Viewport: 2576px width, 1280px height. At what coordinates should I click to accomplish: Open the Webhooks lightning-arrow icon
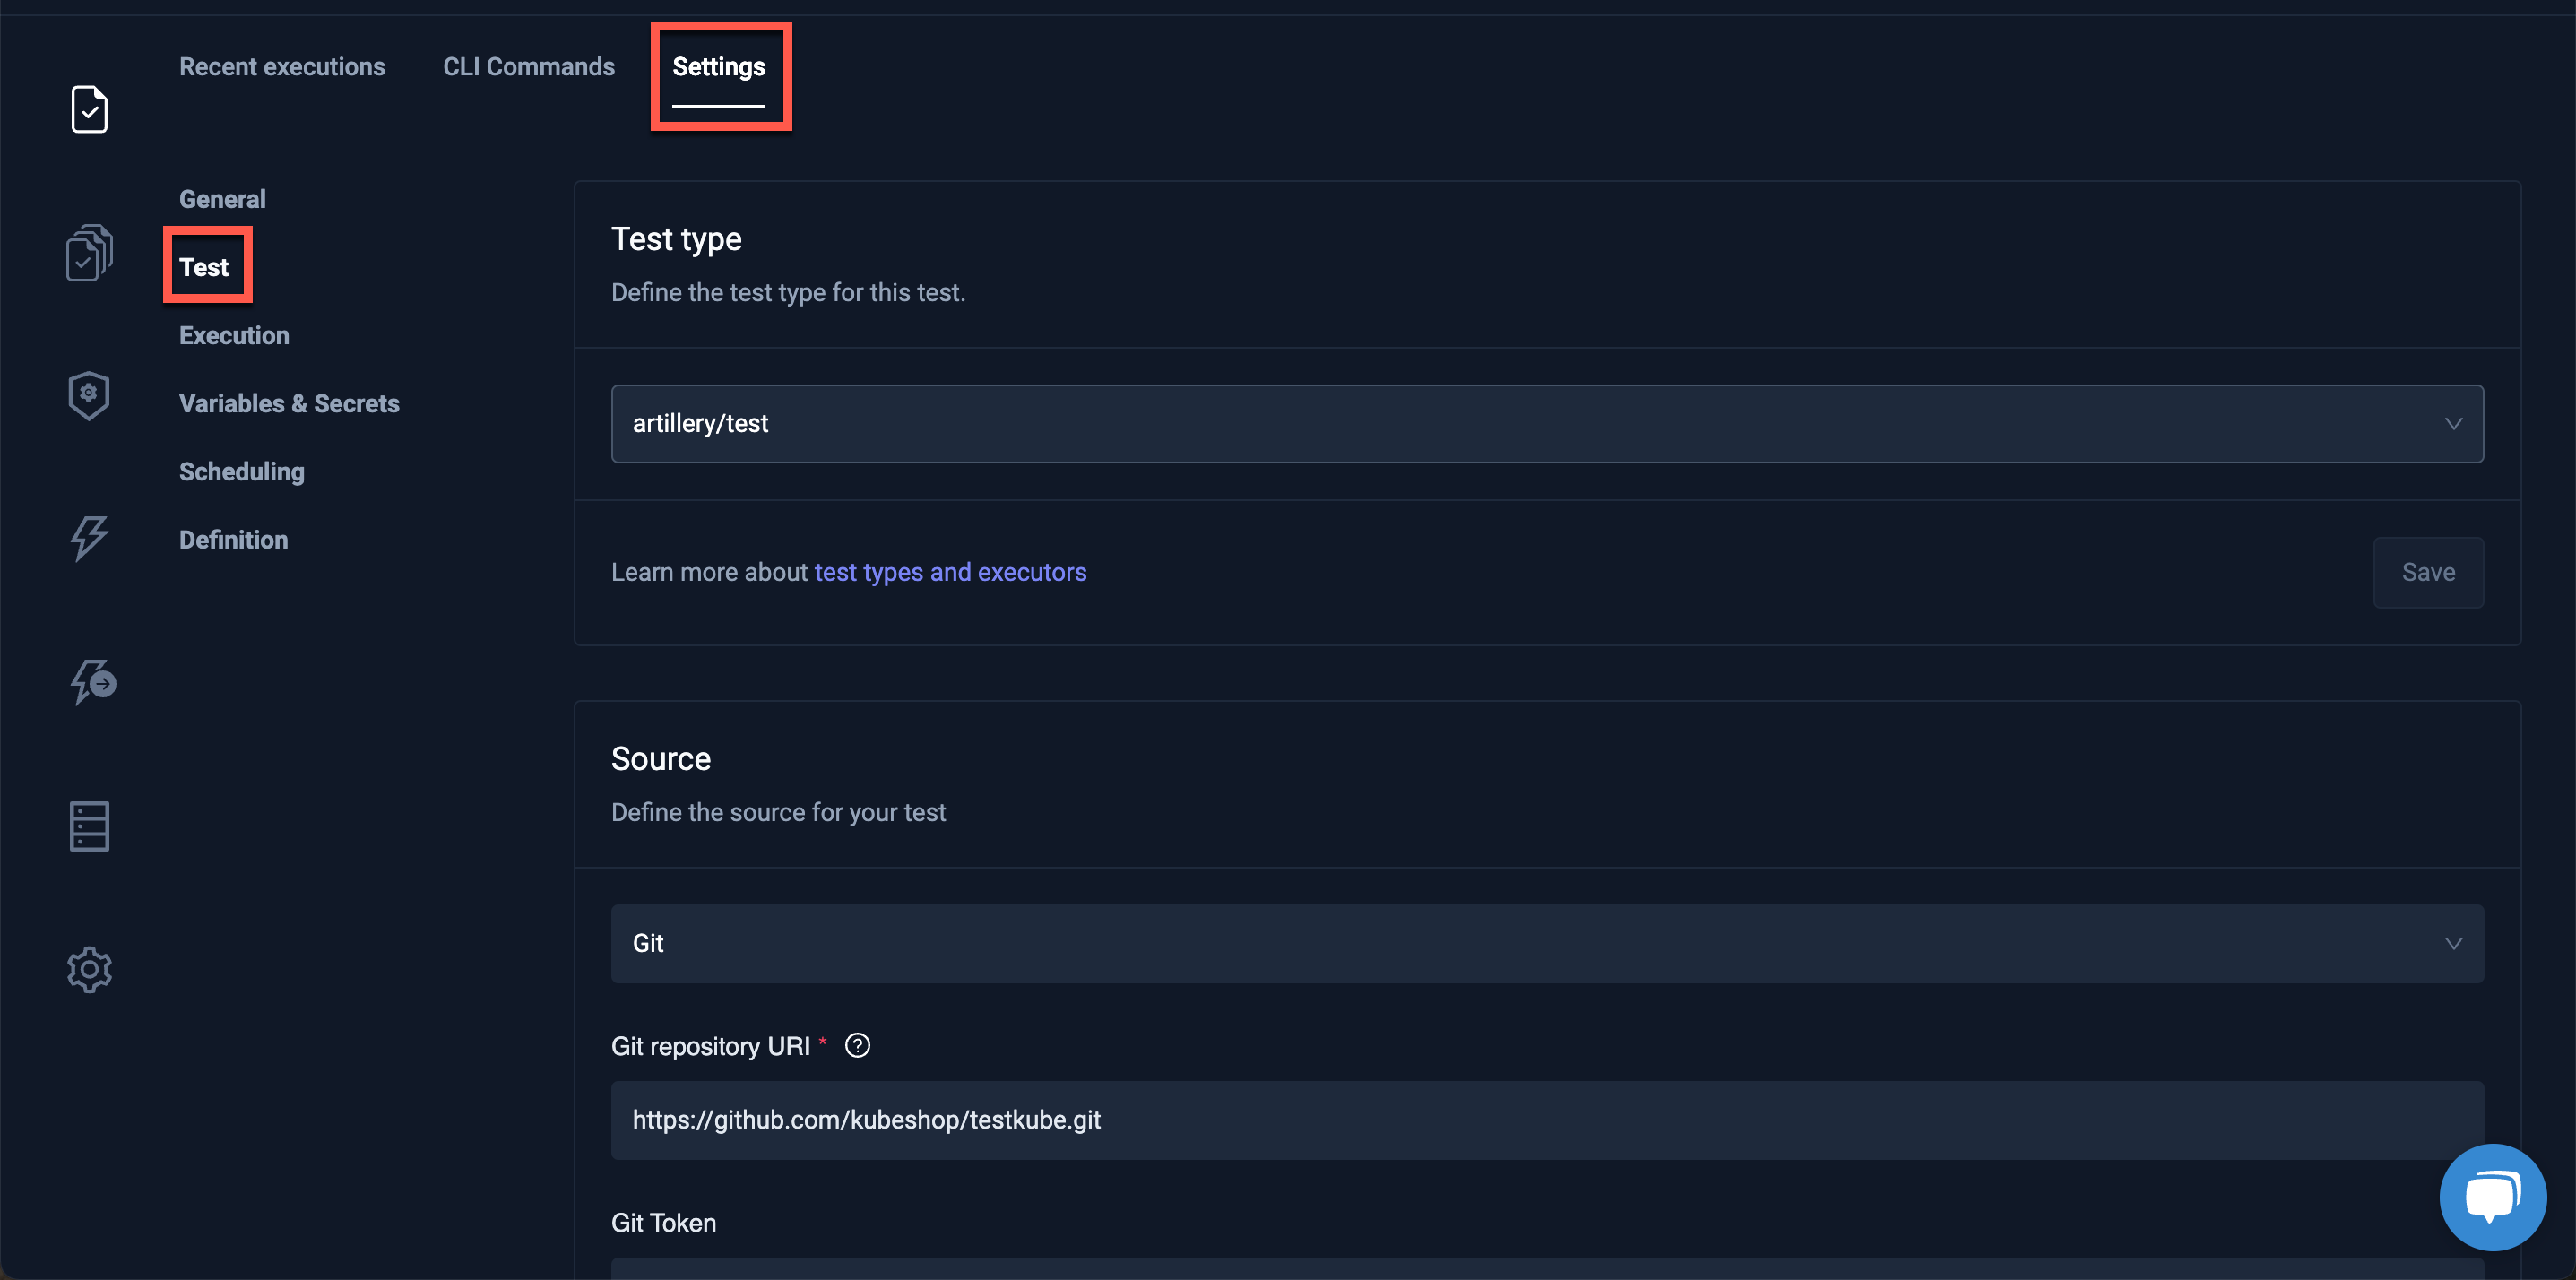pyautogui.click(x=93, y=683)
